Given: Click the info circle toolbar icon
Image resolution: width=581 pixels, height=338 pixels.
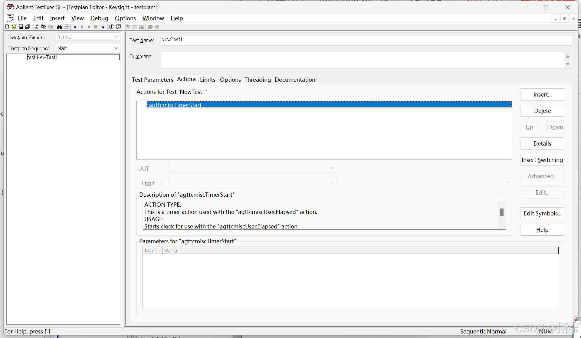Looking at the screenshot, I should (112, 27).
